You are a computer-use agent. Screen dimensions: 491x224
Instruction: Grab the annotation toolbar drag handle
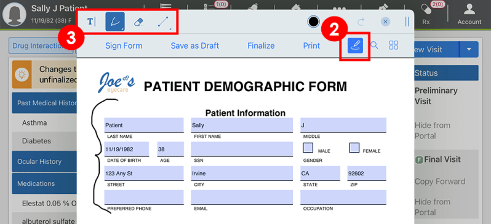pyautogui.click(x=407, y=22)
